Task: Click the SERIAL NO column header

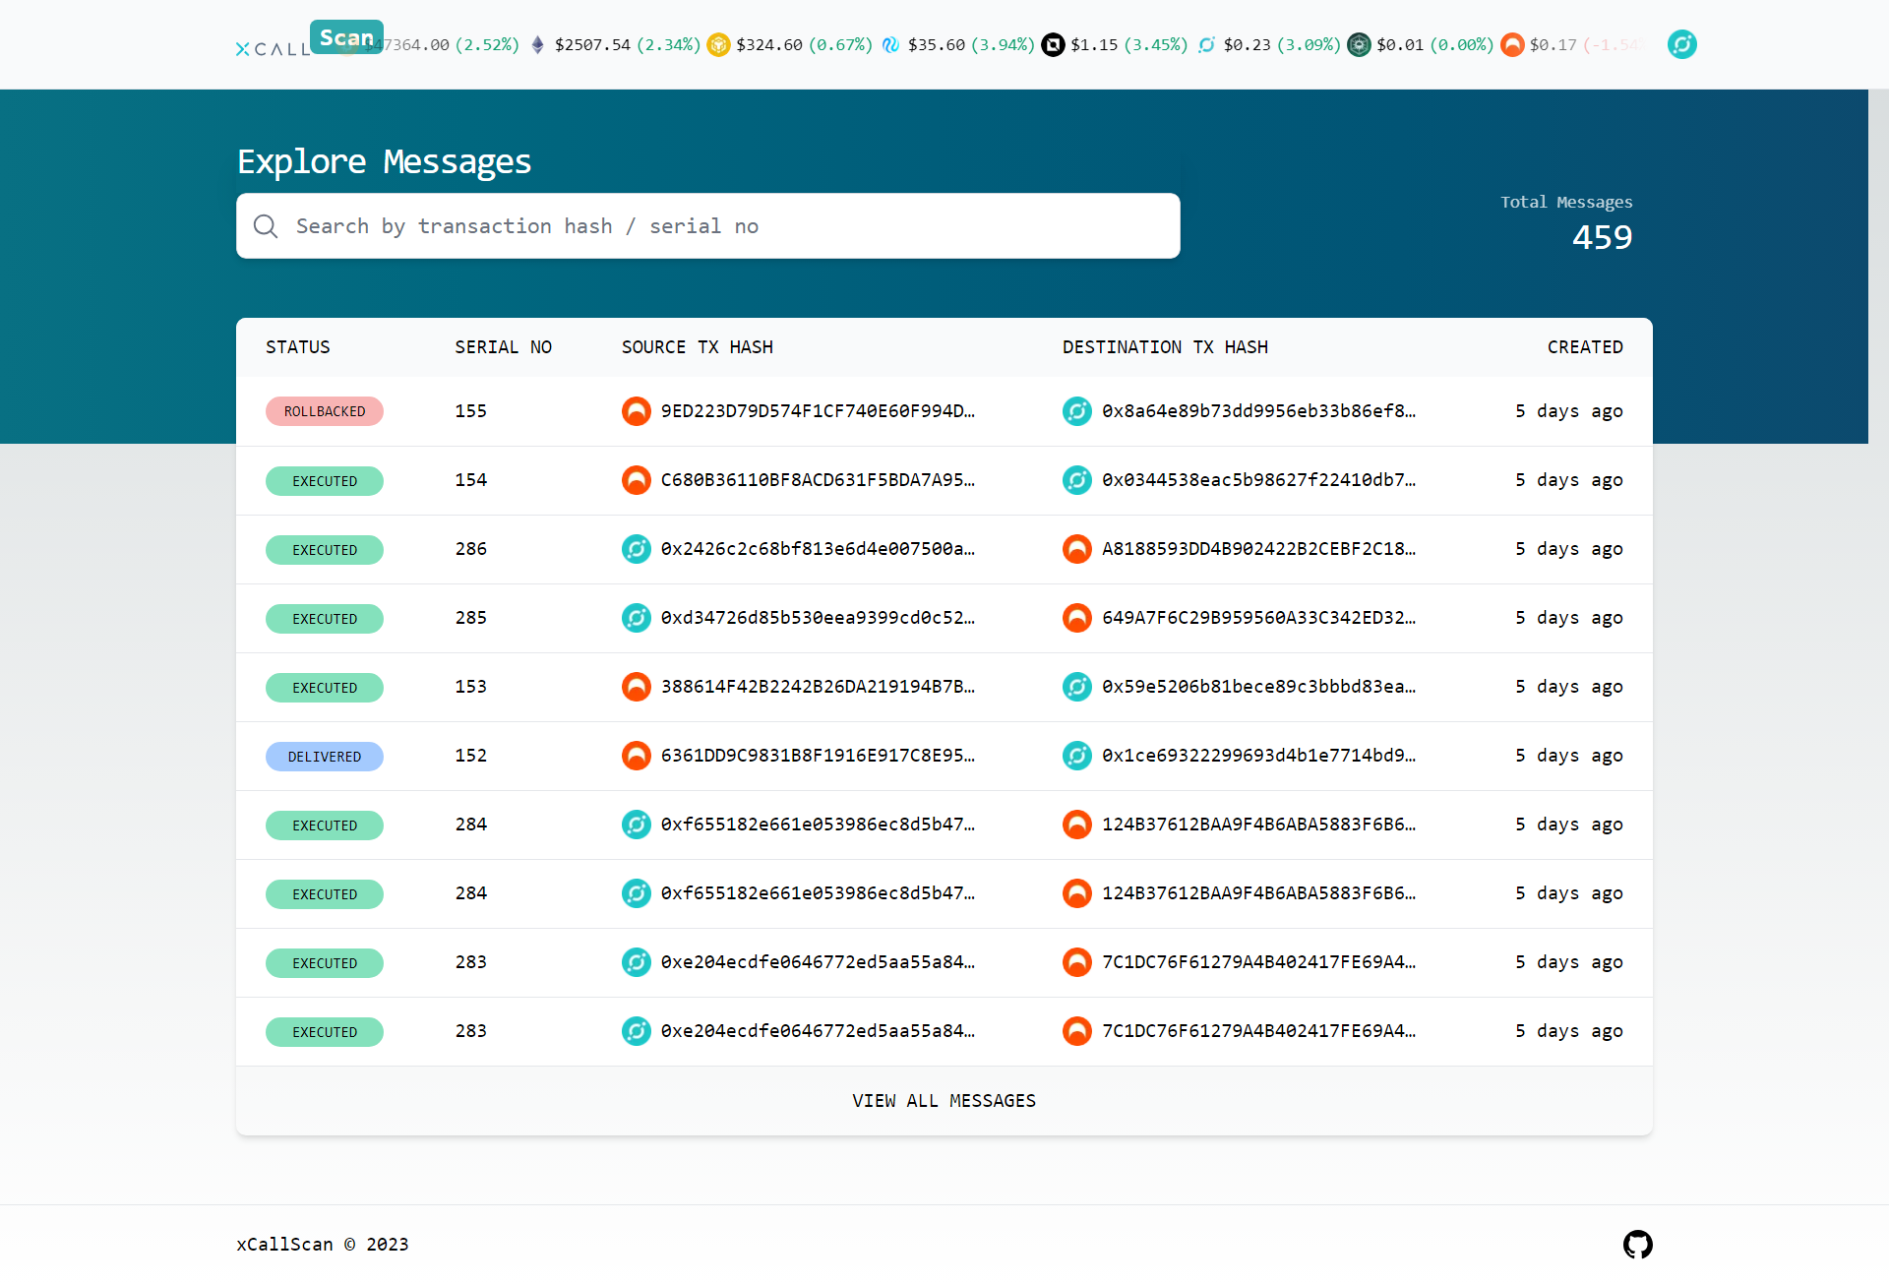Action: pyautogui.click(x=503, y=347)
